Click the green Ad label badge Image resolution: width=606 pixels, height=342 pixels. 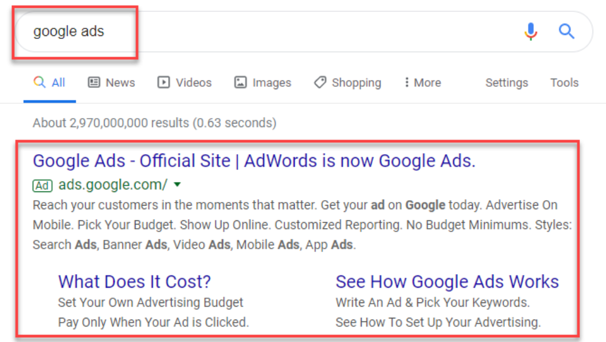(x=42, y=186)
